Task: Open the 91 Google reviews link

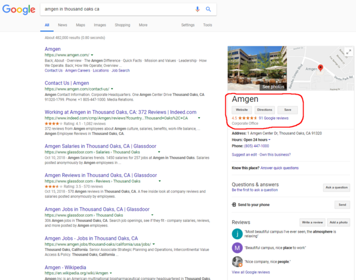Action: 274,118
